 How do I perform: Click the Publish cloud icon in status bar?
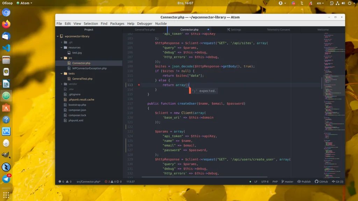(x=299, y=181)
